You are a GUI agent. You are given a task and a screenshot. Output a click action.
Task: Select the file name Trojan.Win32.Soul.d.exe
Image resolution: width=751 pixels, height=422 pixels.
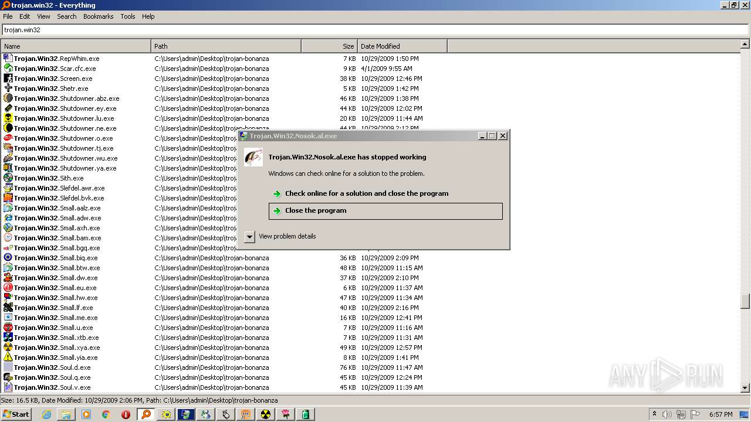coord(52,367)
